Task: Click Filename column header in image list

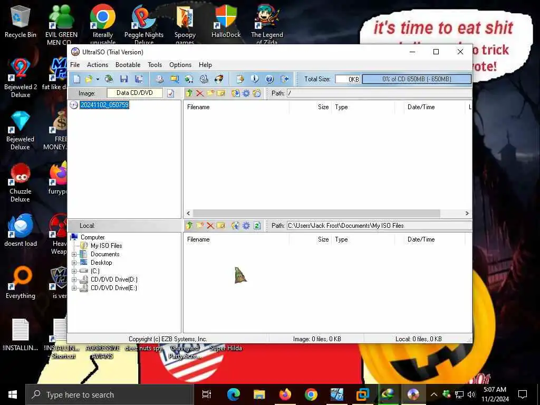Action: (x=237, y=107)
